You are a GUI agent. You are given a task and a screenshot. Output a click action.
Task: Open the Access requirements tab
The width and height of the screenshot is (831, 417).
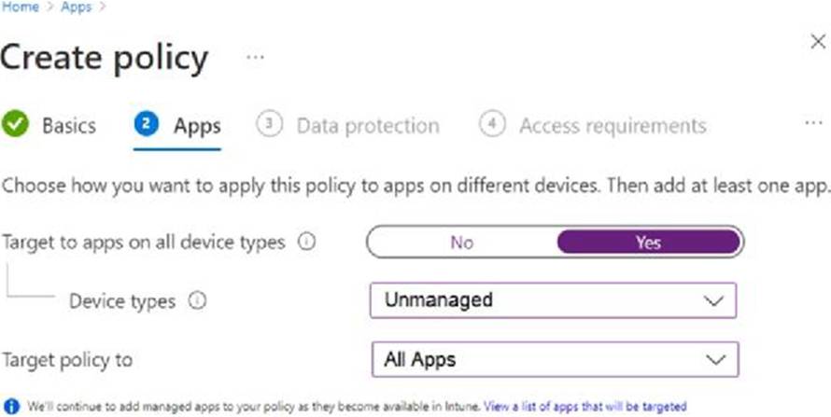612,125
